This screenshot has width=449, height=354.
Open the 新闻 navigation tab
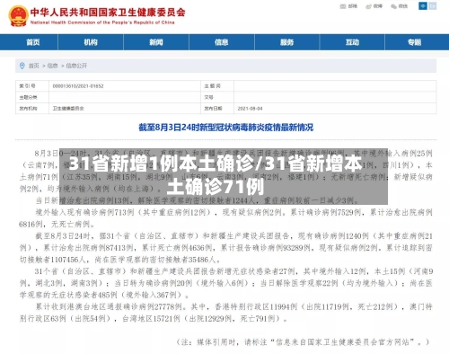(156, 42)
